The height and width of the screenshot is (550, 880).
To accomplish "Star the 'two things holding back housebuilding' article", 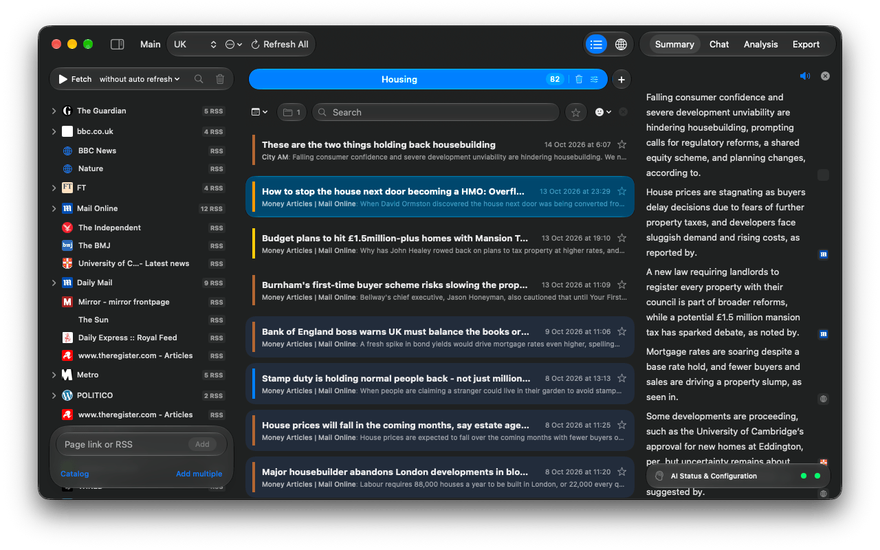I will point(621,144).
